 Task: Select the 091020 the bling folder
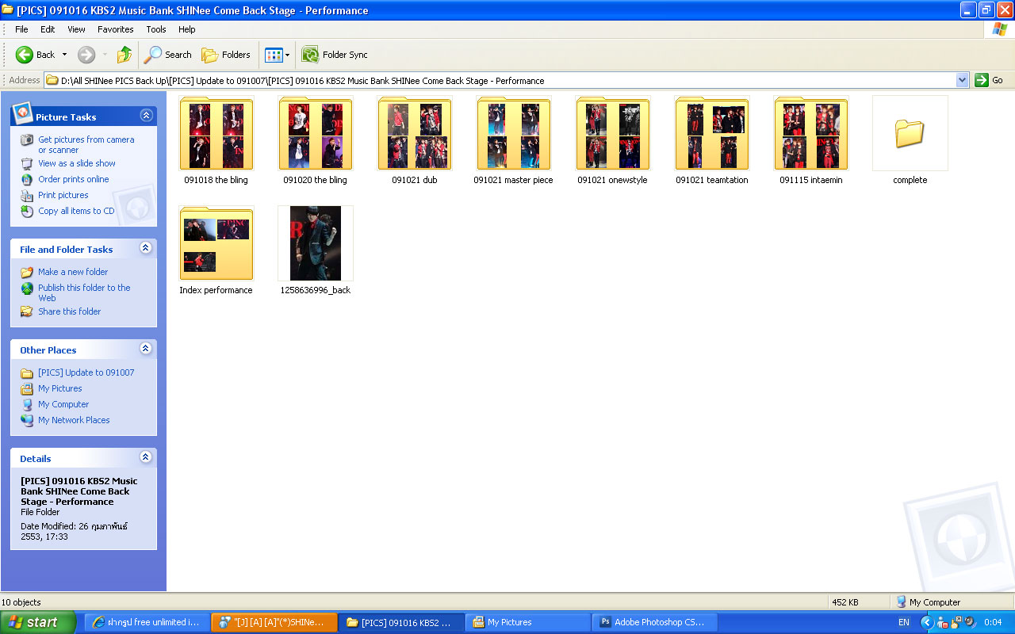click(x=316, y=141)
